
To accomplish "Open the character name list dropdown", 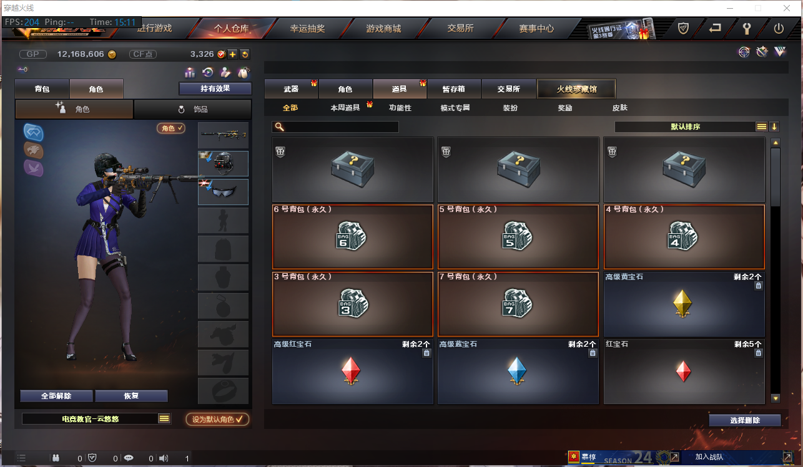I will pos(164,419).
